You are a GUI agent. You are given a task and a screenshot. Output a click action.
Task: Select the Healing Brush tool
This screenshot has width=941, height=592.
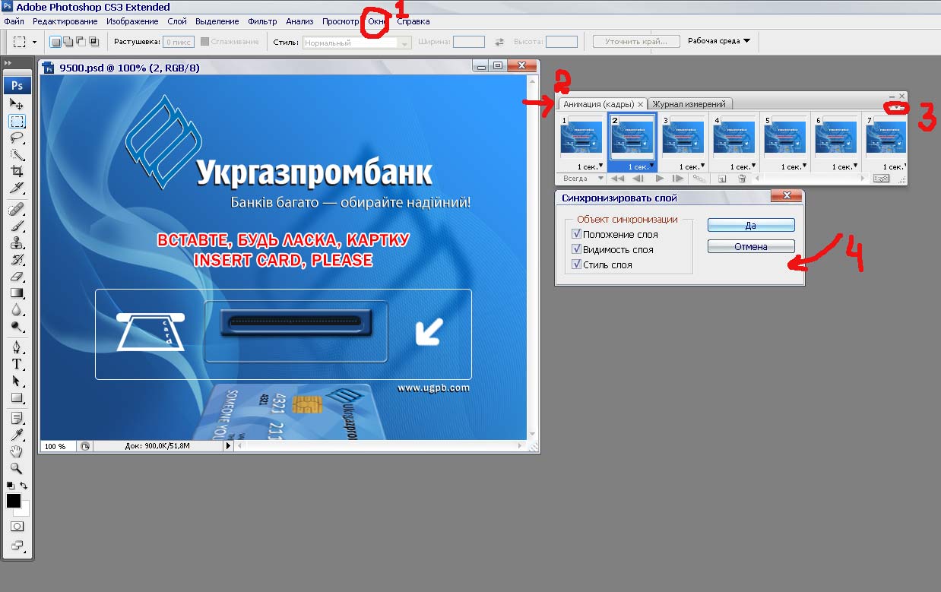[x=17, y=210]
